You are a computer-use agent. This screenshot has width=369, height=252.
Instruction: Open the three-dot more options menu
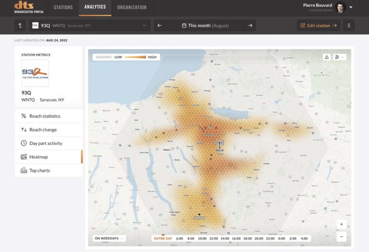click(x=349, y=25)
